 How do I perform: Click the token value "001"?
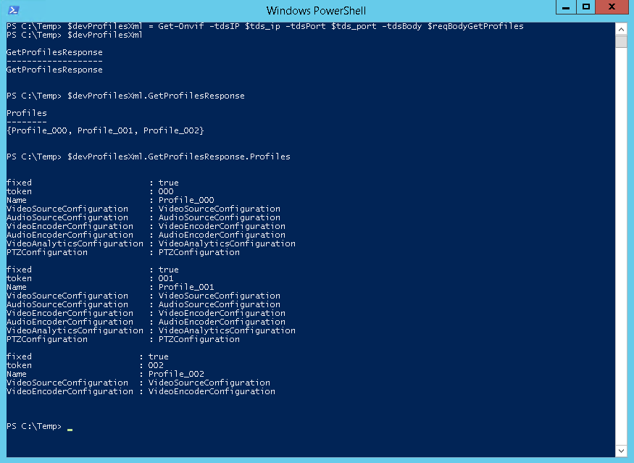pyautogui.click(x=166, y=278)
